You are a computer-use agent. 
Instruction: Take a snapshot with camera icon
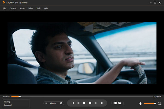(115, 103)
